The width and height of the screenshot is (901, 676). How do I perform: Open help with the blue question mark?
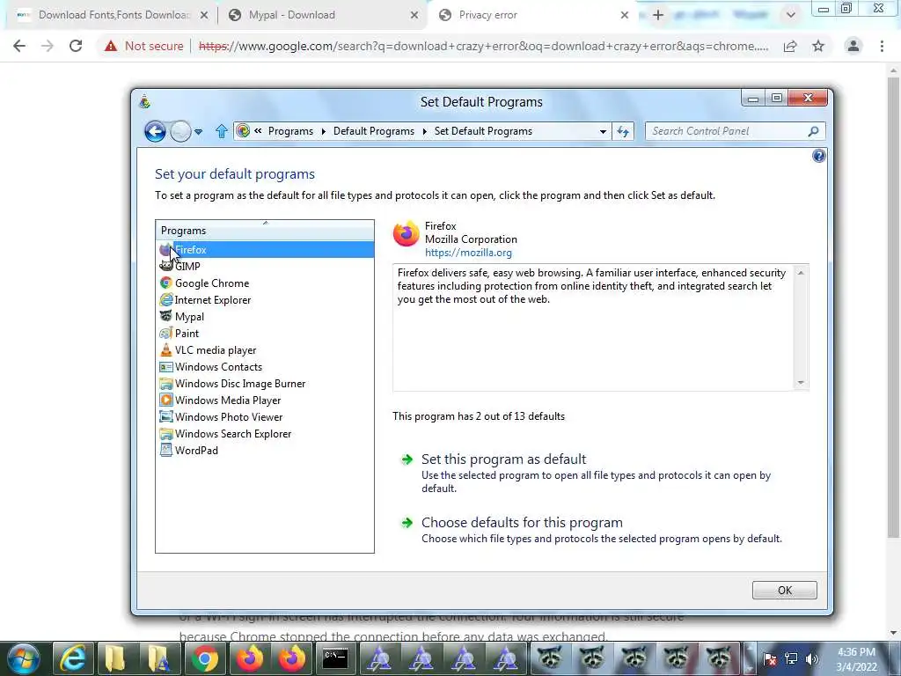click(819, 156)
